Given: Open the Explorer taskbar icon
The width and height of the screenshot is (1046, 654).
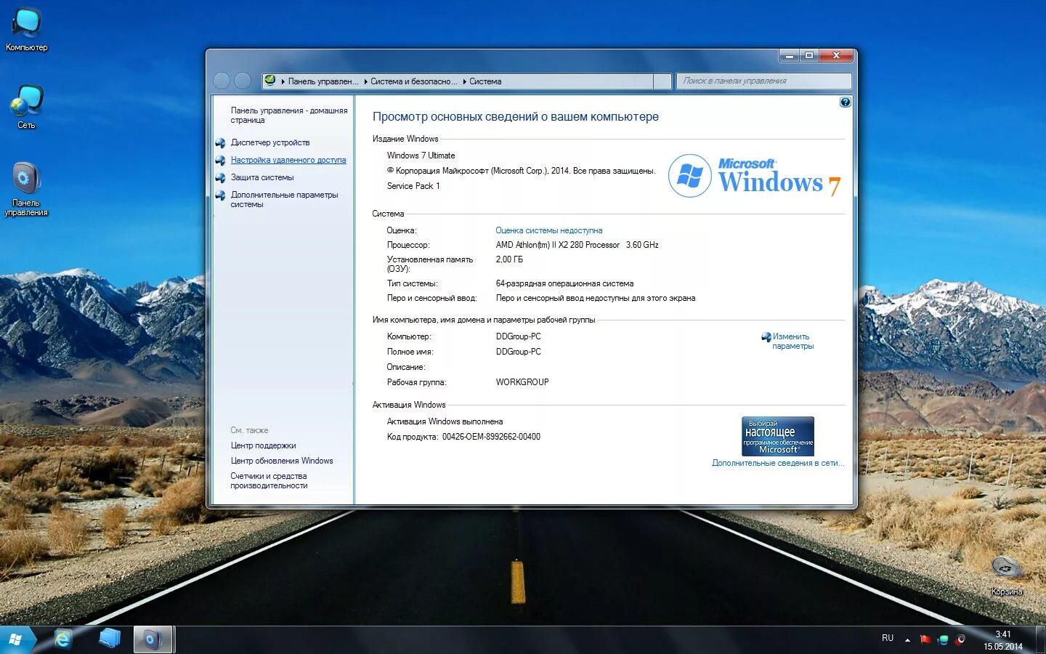Looking at the screenshot, I should pos(109,639).
